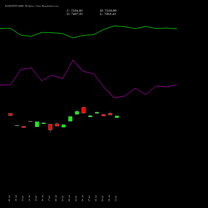Select the small green candle above 28 Jul
This screenshot has height=208, width=208.
point(97,113)
